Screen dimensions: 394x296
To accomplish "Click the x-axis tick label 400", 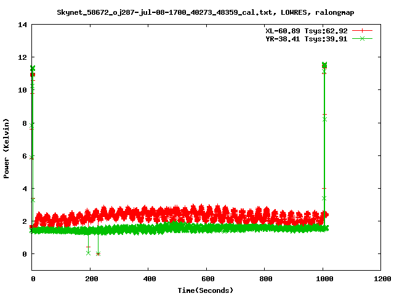I will tap(150, 279).
